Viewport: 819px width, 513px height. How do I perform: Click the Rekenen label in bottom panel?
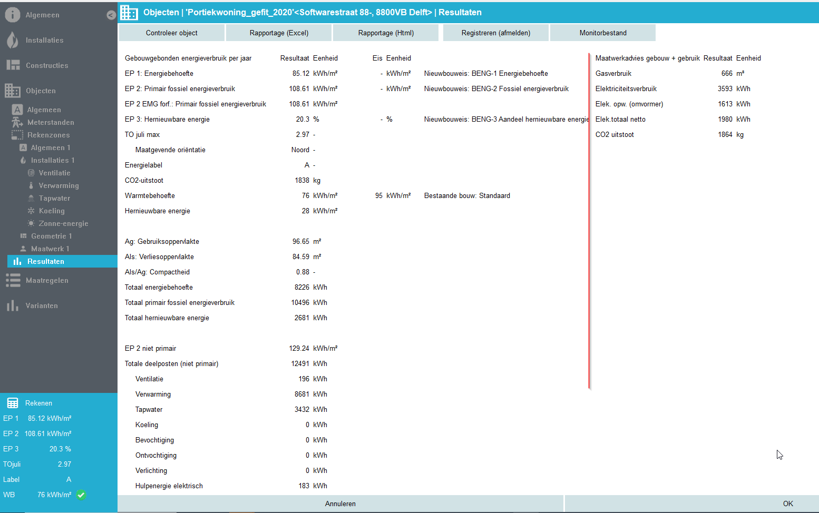point(38,403)
